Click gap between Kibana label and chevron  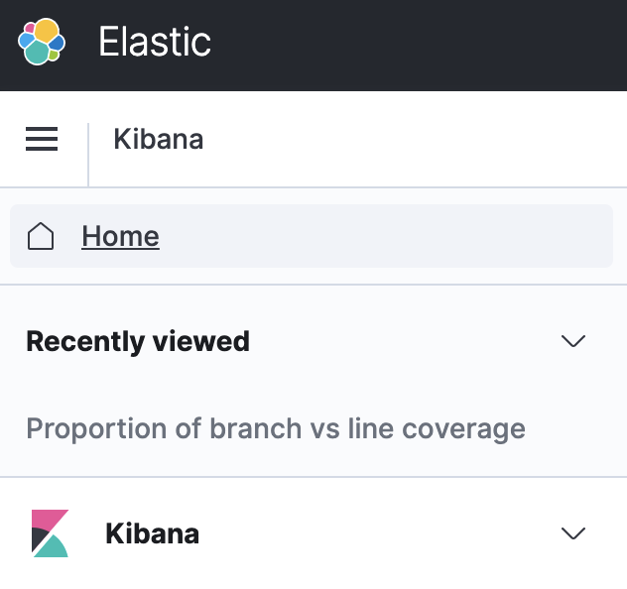(377, 533)
